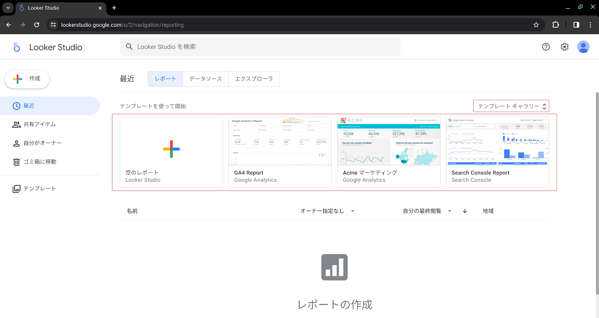Viewport: 599px width, 318px height.
Task: Open the help question mark icon
Action: 546,47
